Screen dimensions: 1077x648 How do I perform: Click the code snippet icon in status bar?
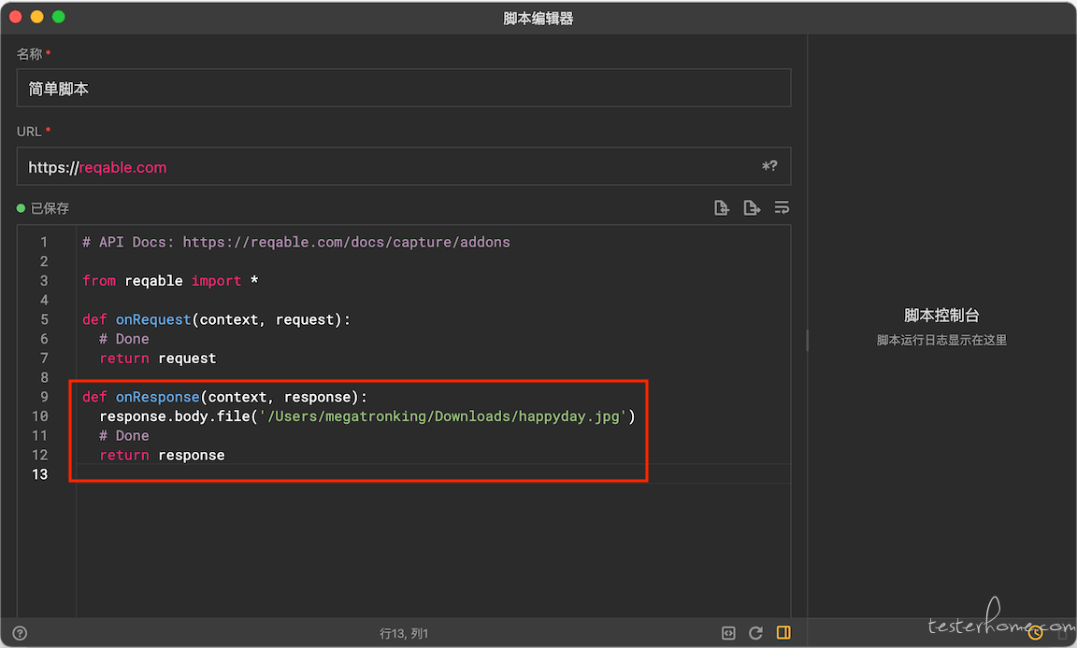click(729, 633)
